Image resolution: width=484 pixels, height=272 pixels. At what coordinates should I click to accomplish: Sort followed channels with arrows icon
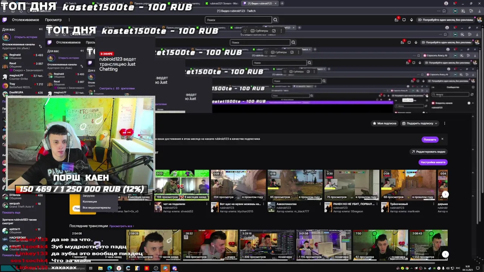(x=40, y=46)
